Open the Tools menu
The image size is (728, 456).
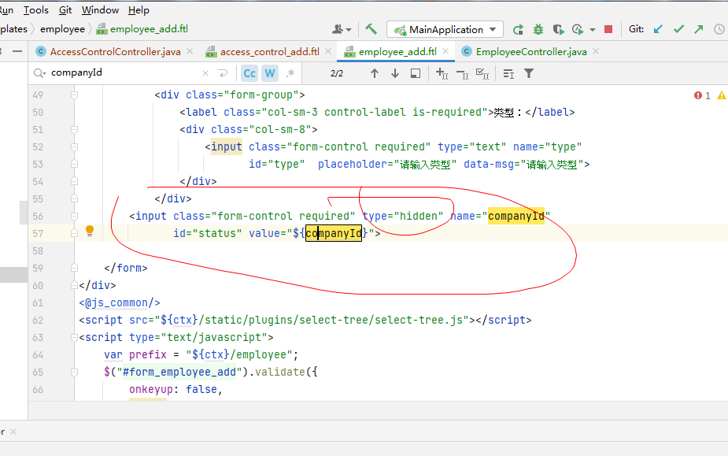tap(35, 9)
